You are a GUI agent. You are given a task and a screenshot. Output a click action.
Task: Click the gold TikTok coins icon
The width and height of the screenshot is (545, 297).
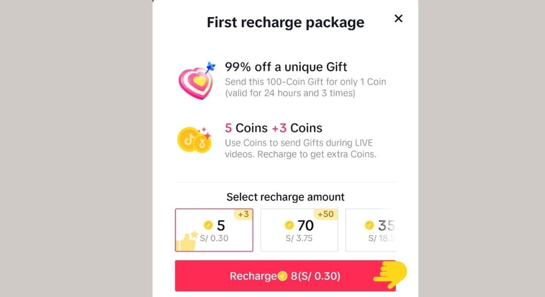195,139
